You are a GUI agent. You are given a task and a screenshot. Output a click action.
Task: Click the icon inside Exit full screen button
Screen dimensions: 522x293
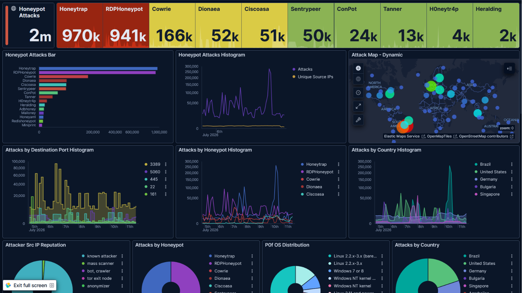[52, 286]
